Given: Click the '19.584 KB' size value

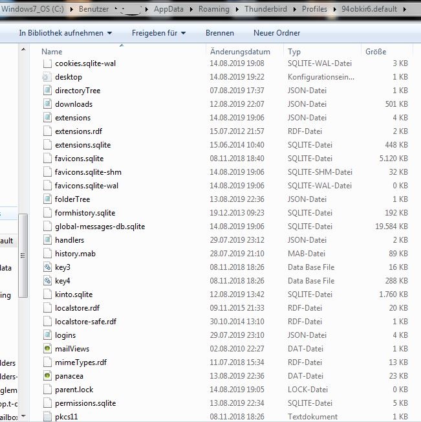Looking at the screenshot, I should coord(391,227).
